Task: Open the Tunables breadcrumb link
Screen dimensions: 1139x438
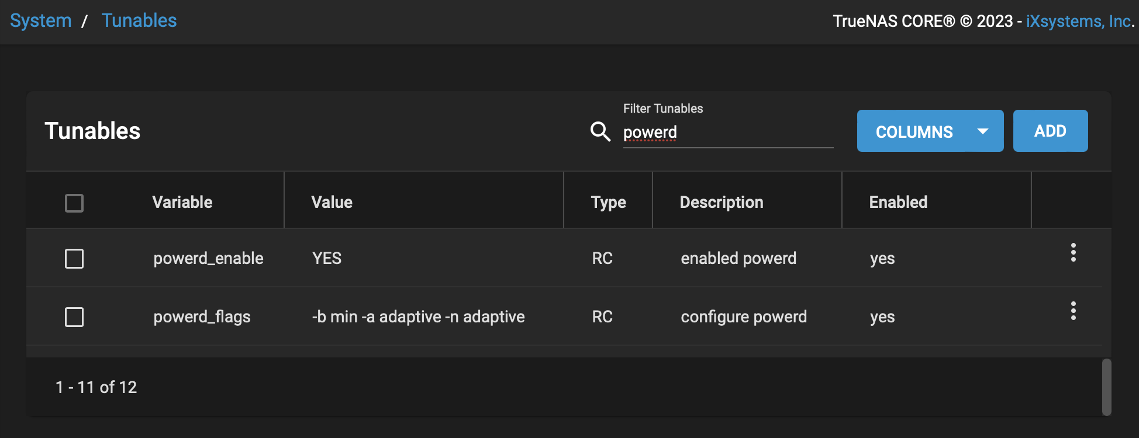Action: (x=139, y=20)
